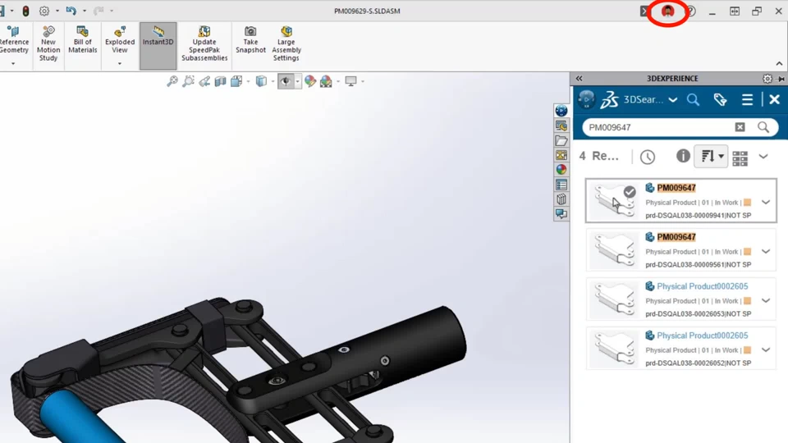Click the Rebuild traffic light icon

point(25,11)
